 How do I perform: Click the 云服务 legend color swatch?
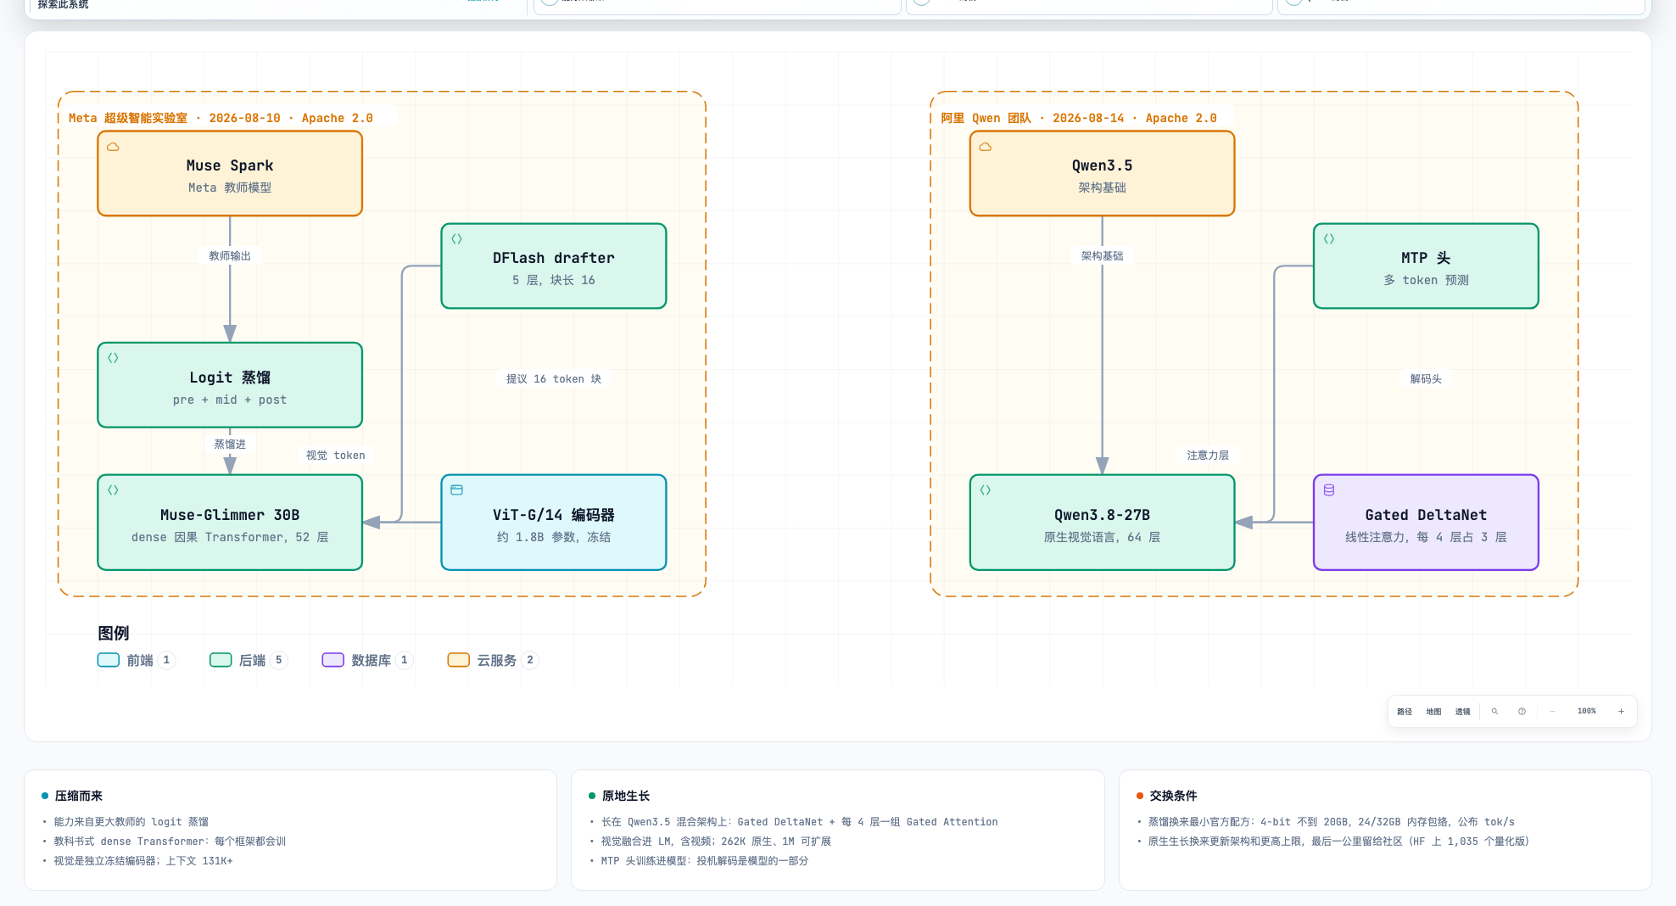458,660
